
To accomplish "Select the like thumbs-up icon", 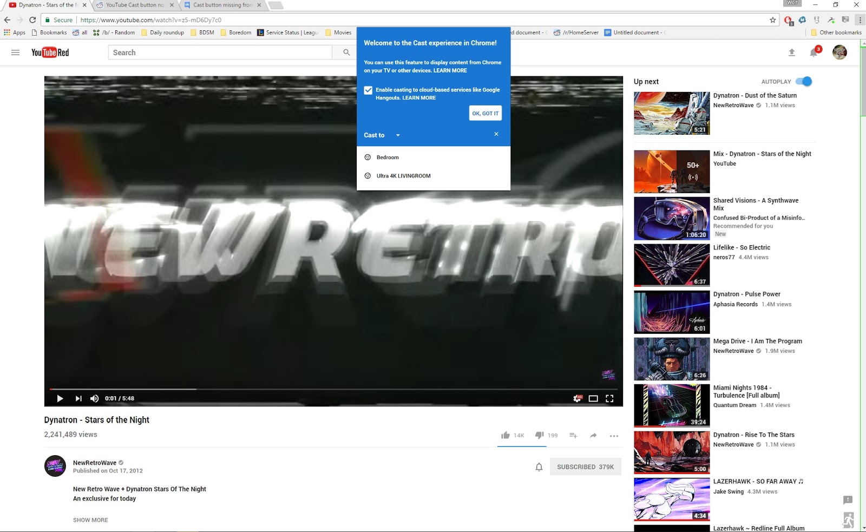I will 505,435.
